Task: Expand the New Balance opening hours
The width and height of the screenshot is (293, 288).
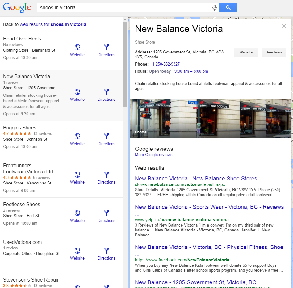Action: click(x=191, y=71)
